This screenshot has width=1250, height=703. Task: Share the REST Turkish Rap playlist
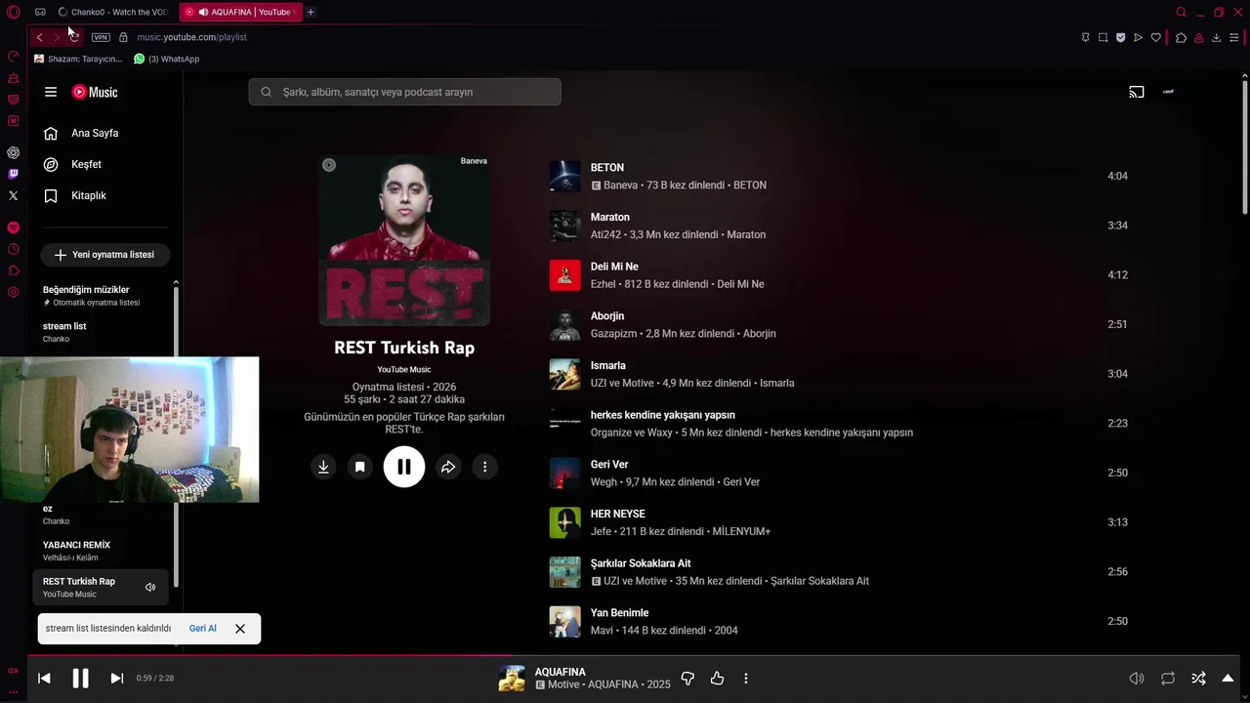[x=448, y=467]
